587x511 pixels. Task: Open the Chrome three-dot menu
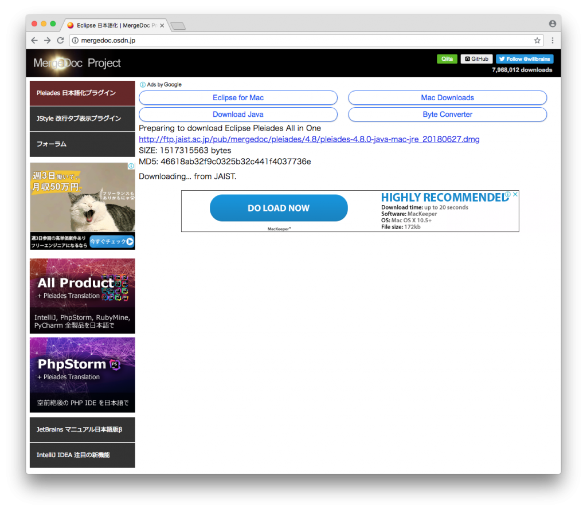pos(553,41)
